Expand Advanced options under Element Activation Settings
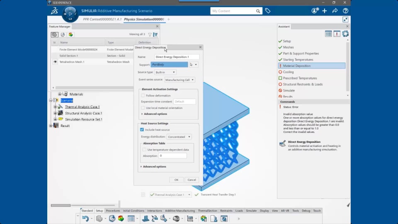This screenshot has width=398, height=224. (154, 114)
